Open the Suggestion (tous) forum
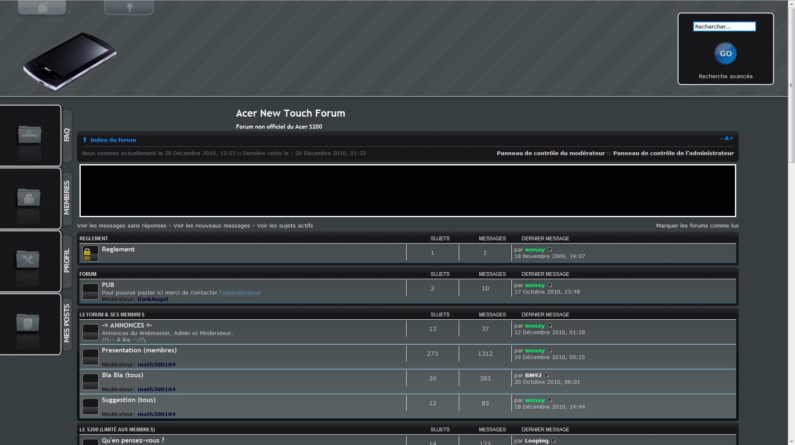 (129, 400)
